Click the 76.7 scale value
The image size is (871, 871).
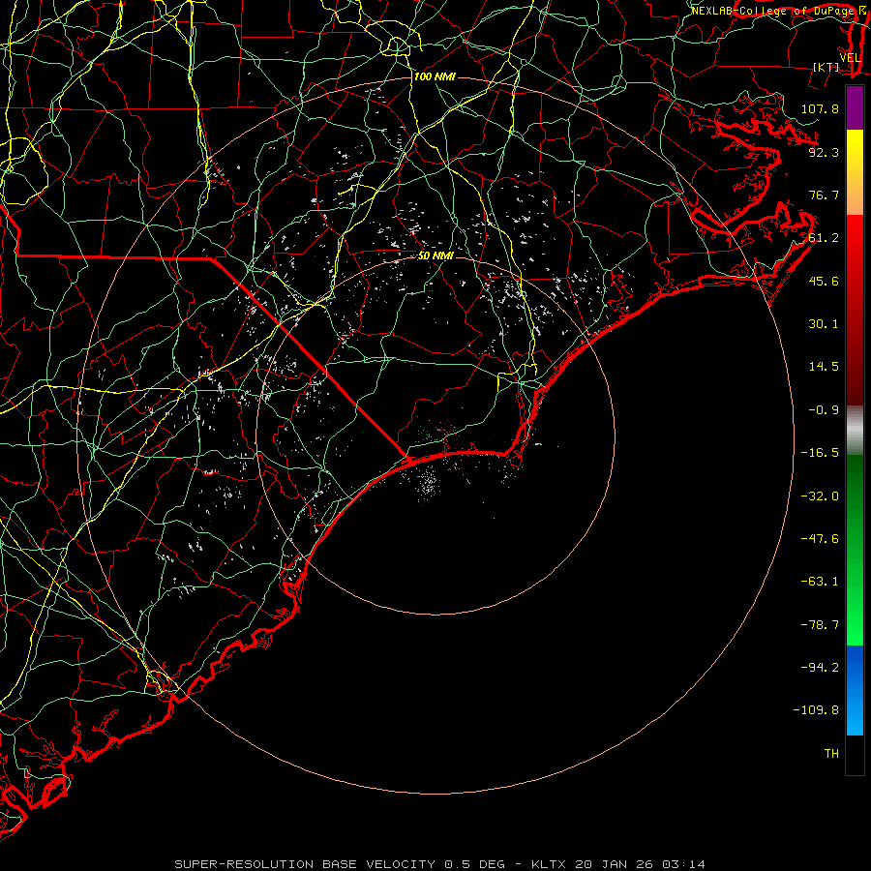pyautogui.click(x=824, y=195)
